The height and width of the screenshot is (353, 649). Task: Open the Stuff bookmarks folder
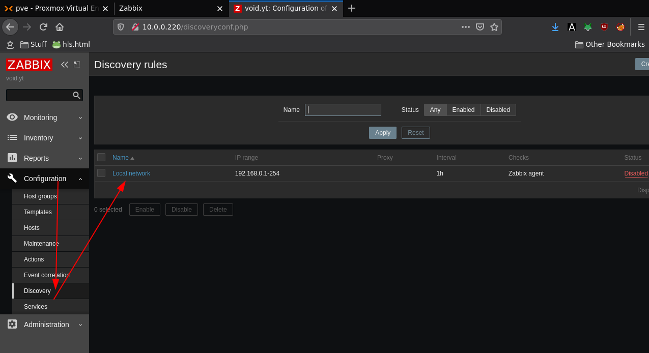click(x=34, y=44)
